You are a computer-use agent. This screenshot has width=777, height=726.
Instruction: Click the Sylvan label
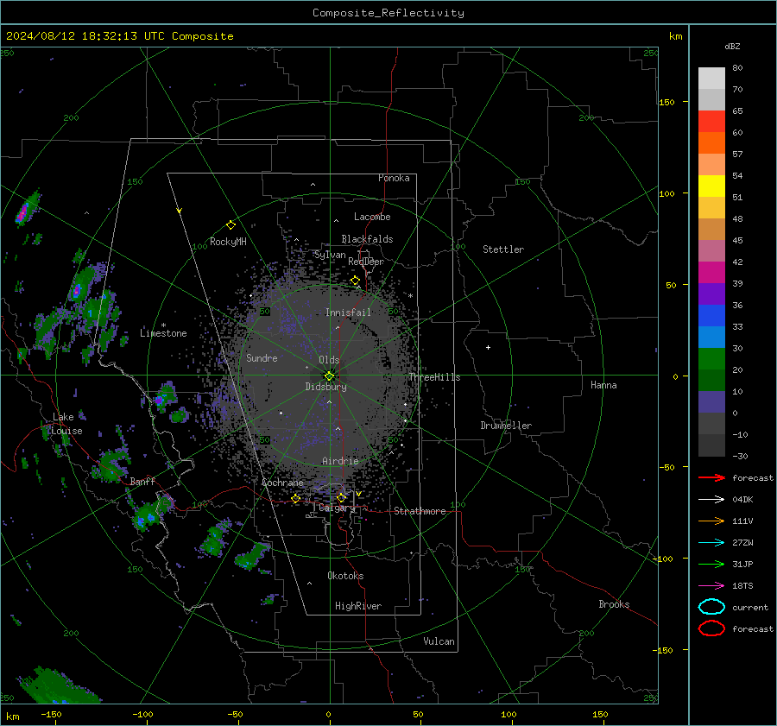(x=330, y=255)
